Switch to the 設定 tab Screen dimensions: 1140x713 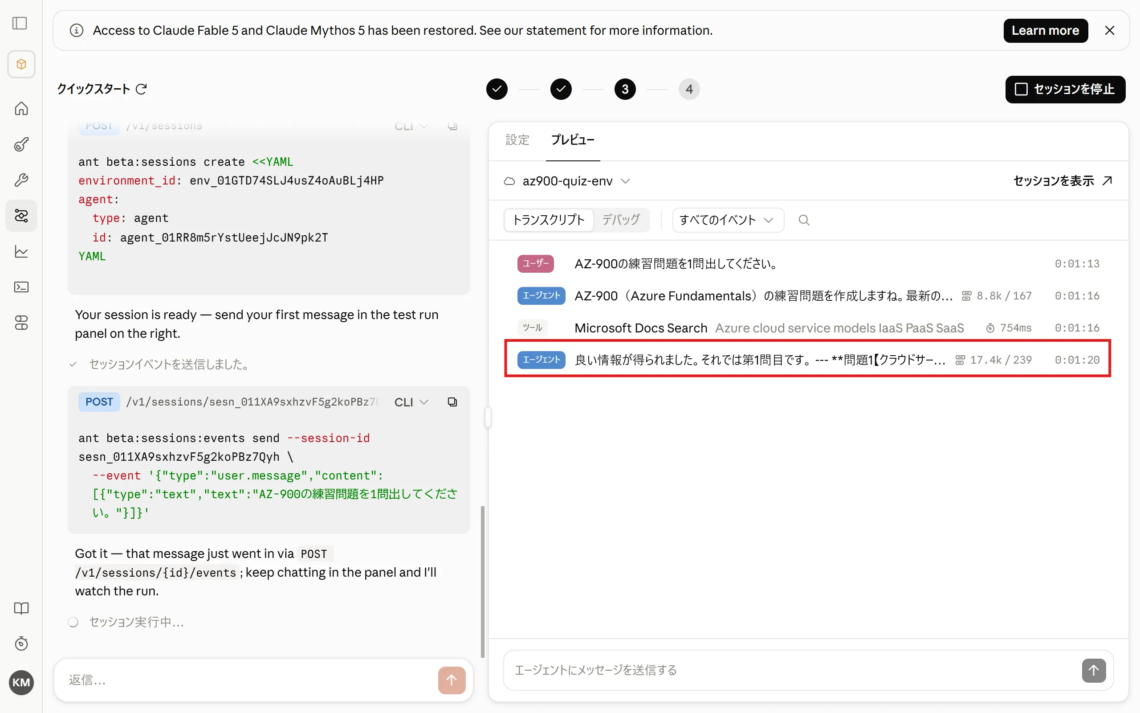[x=517, y=140]
